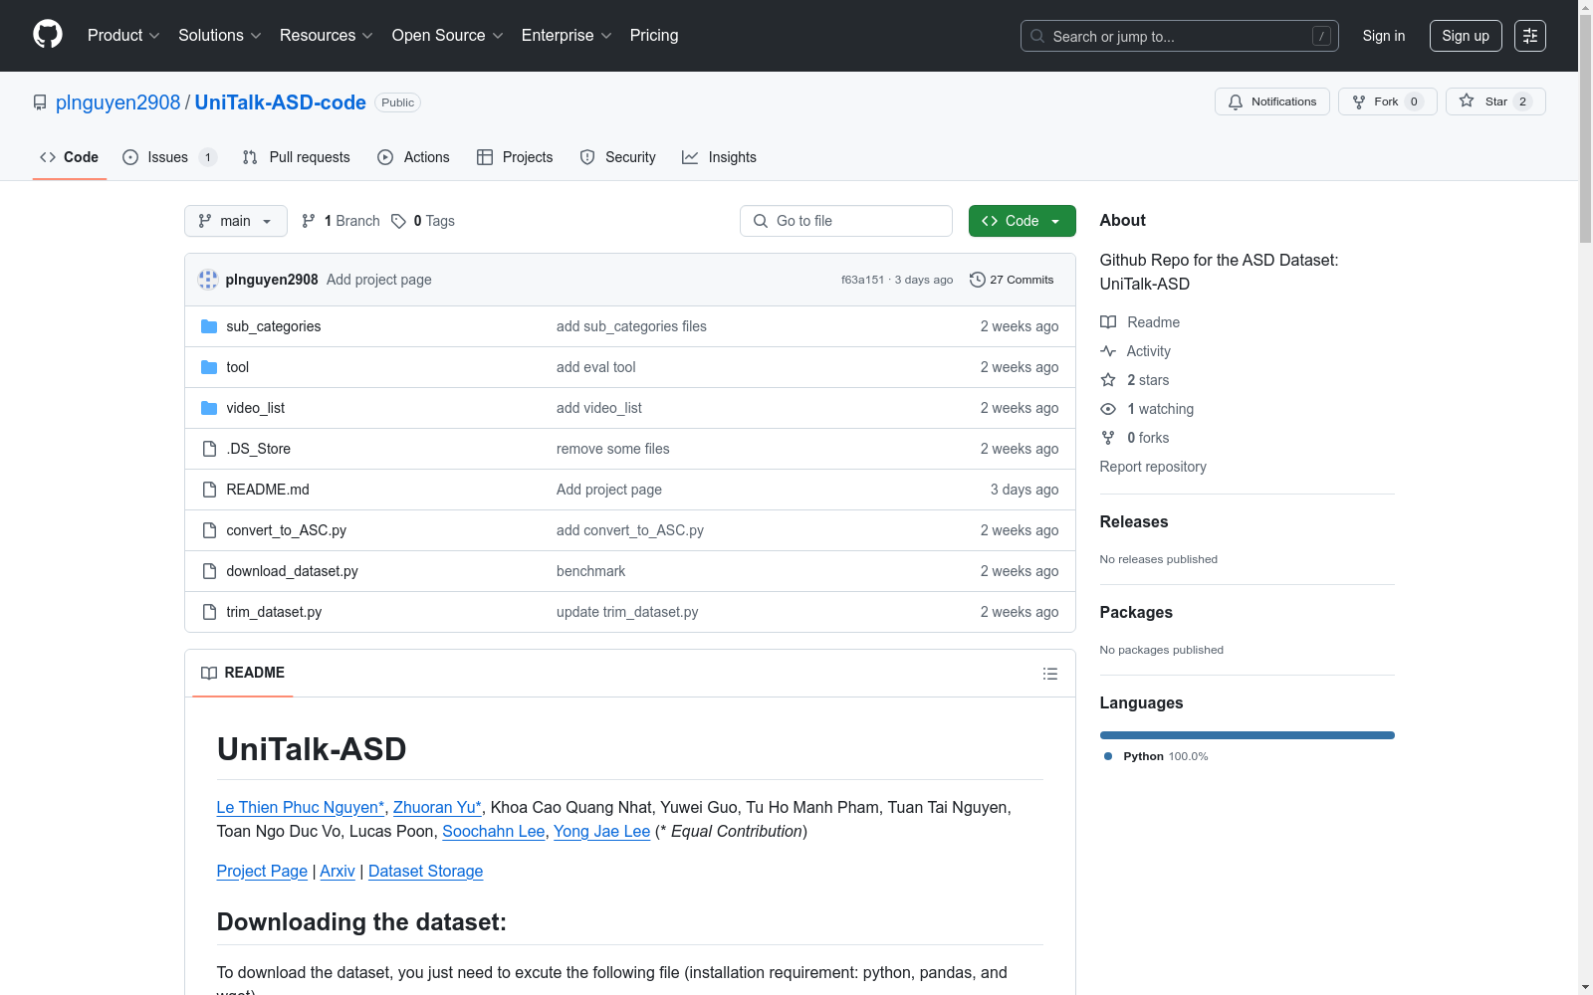Expand the Enterprise menu
This screenshot has width=1593, height=995.
click(566, 36)
